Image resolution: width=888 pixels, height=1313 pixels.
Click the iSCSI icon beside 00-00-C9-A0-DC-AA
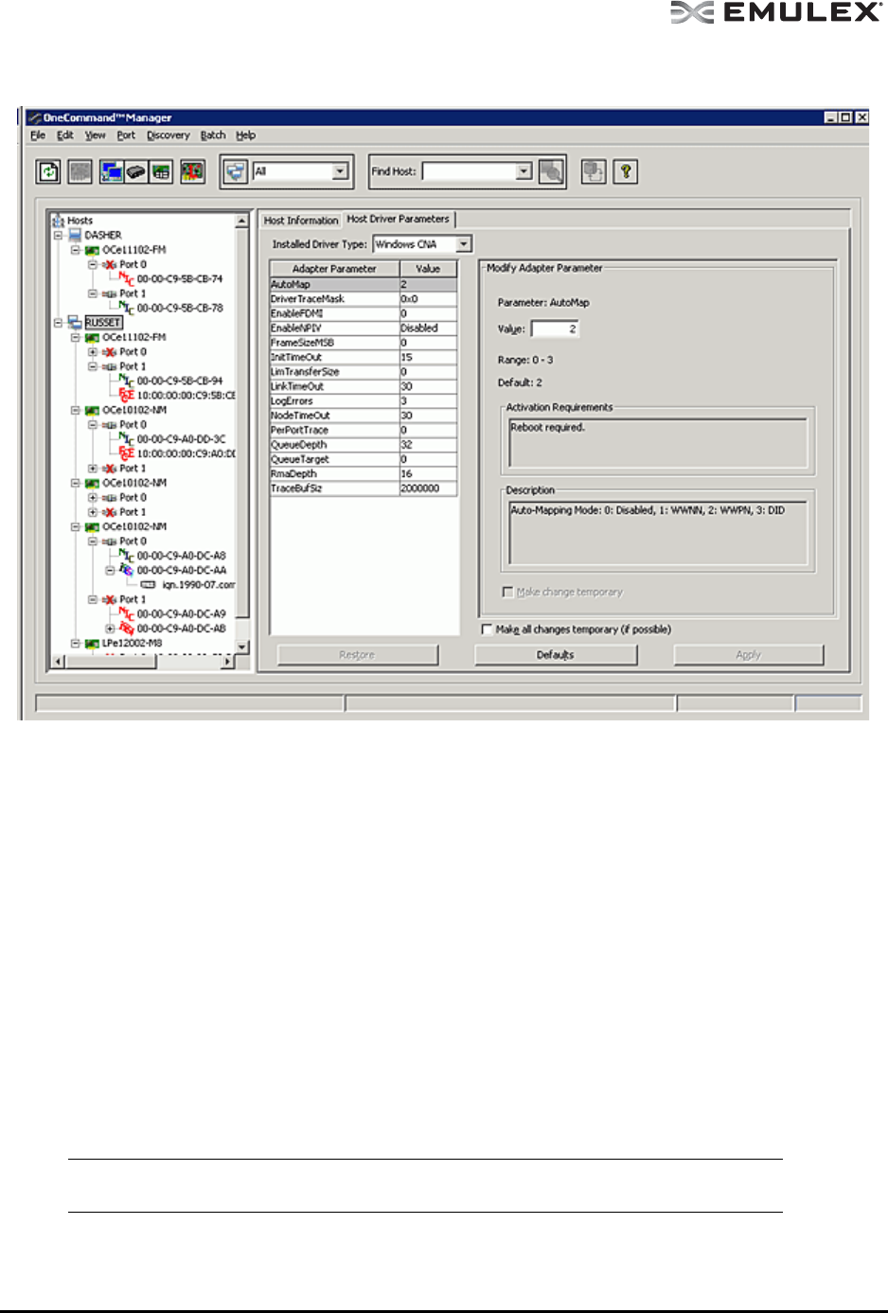tap(127, 570)
